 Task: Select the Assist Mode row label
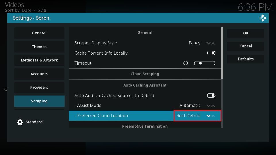pyautogui.click(x=88, y=105)
